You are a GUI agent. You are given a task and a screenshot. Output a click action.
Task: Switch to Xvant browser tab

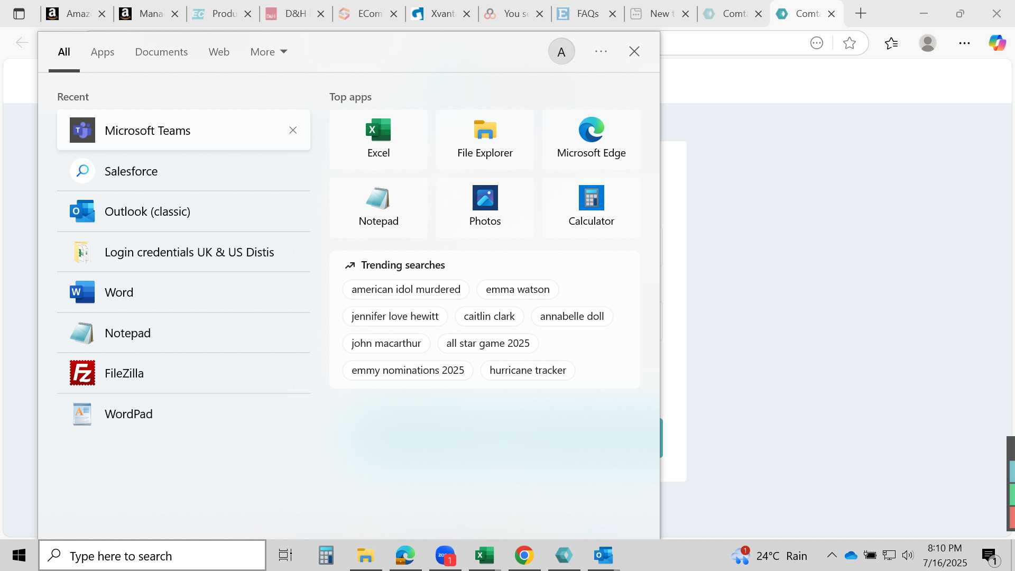click(441, 14)
